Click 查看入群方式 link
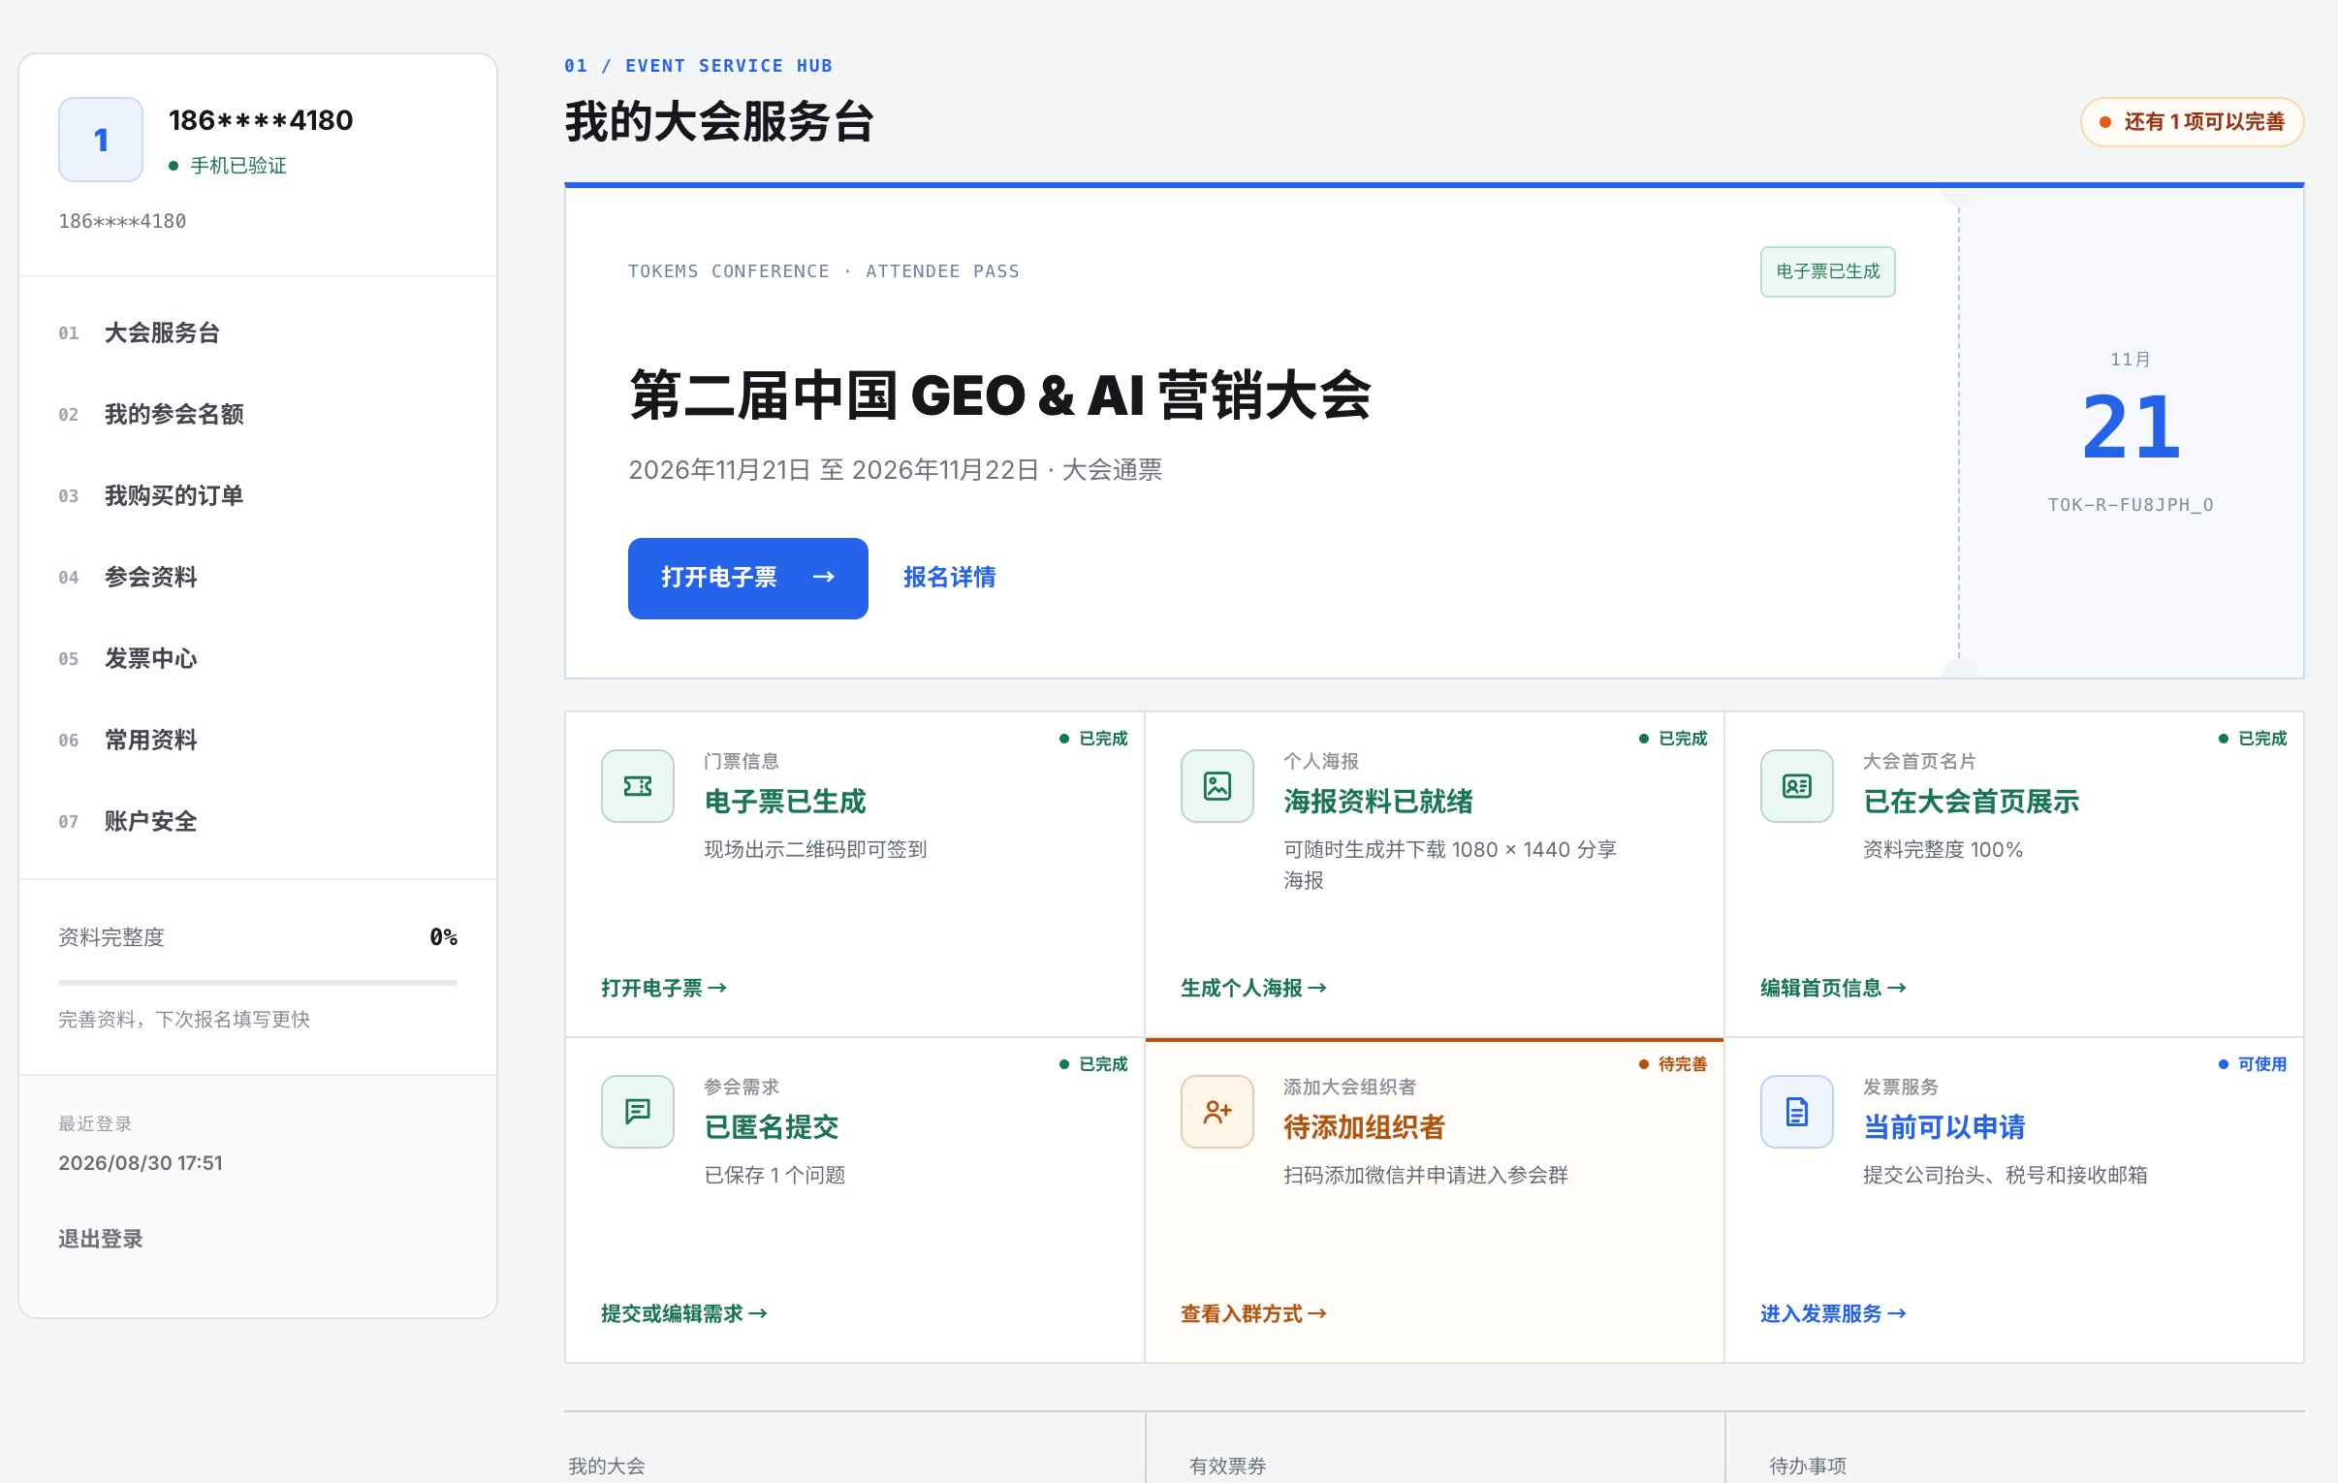Viewport: 2338px width, 1483px height. pos(1253,1313)
